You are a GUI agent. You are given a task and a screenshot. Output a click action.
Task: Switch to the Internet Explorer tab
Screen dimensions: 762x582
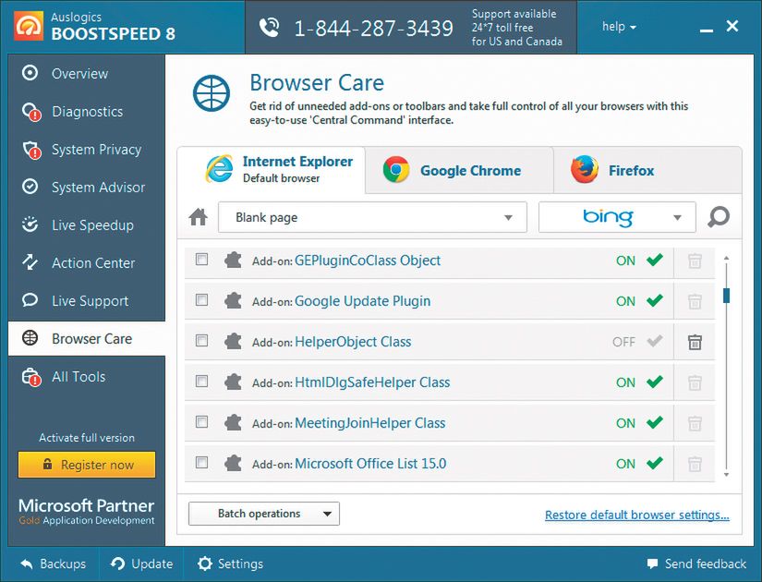pyautogui.click(x=272, y=170)
